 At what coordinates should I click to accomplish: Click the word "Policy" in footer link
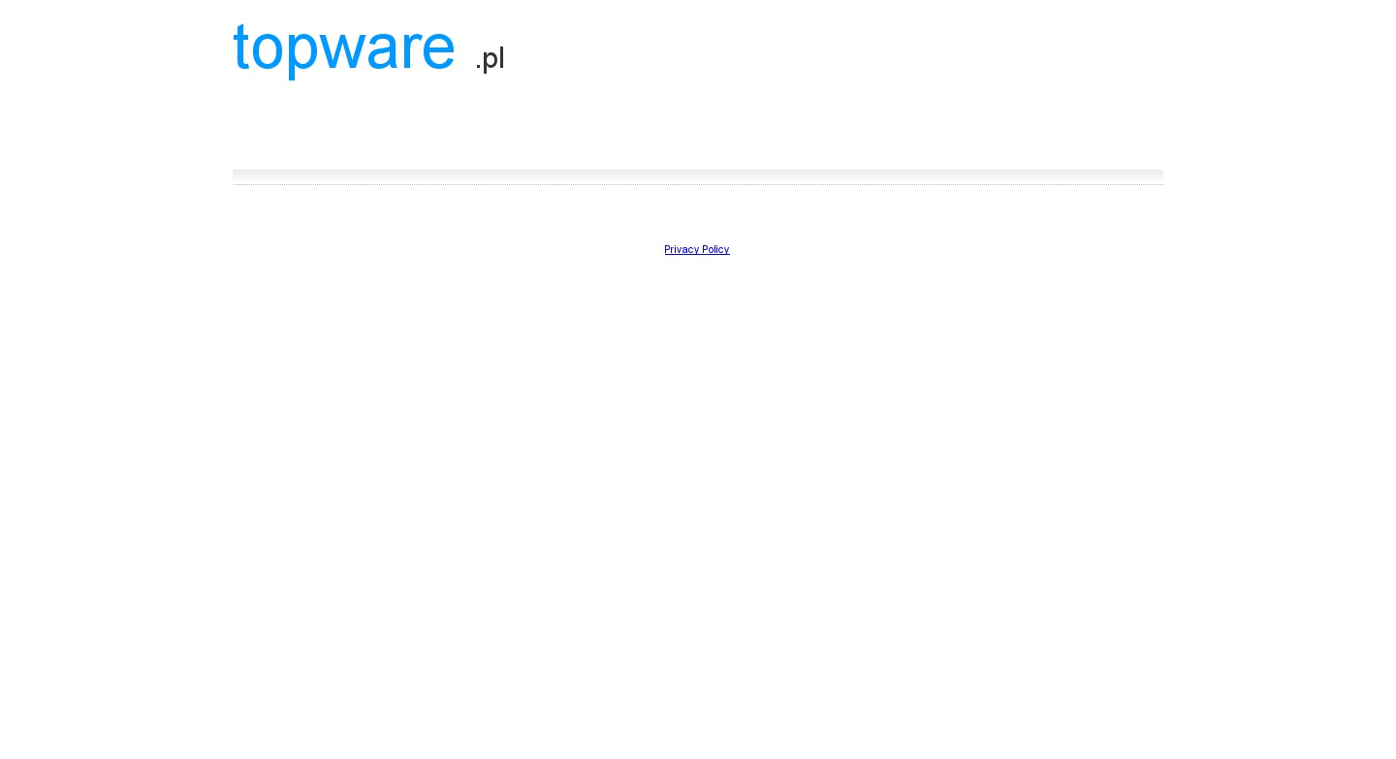715,249
